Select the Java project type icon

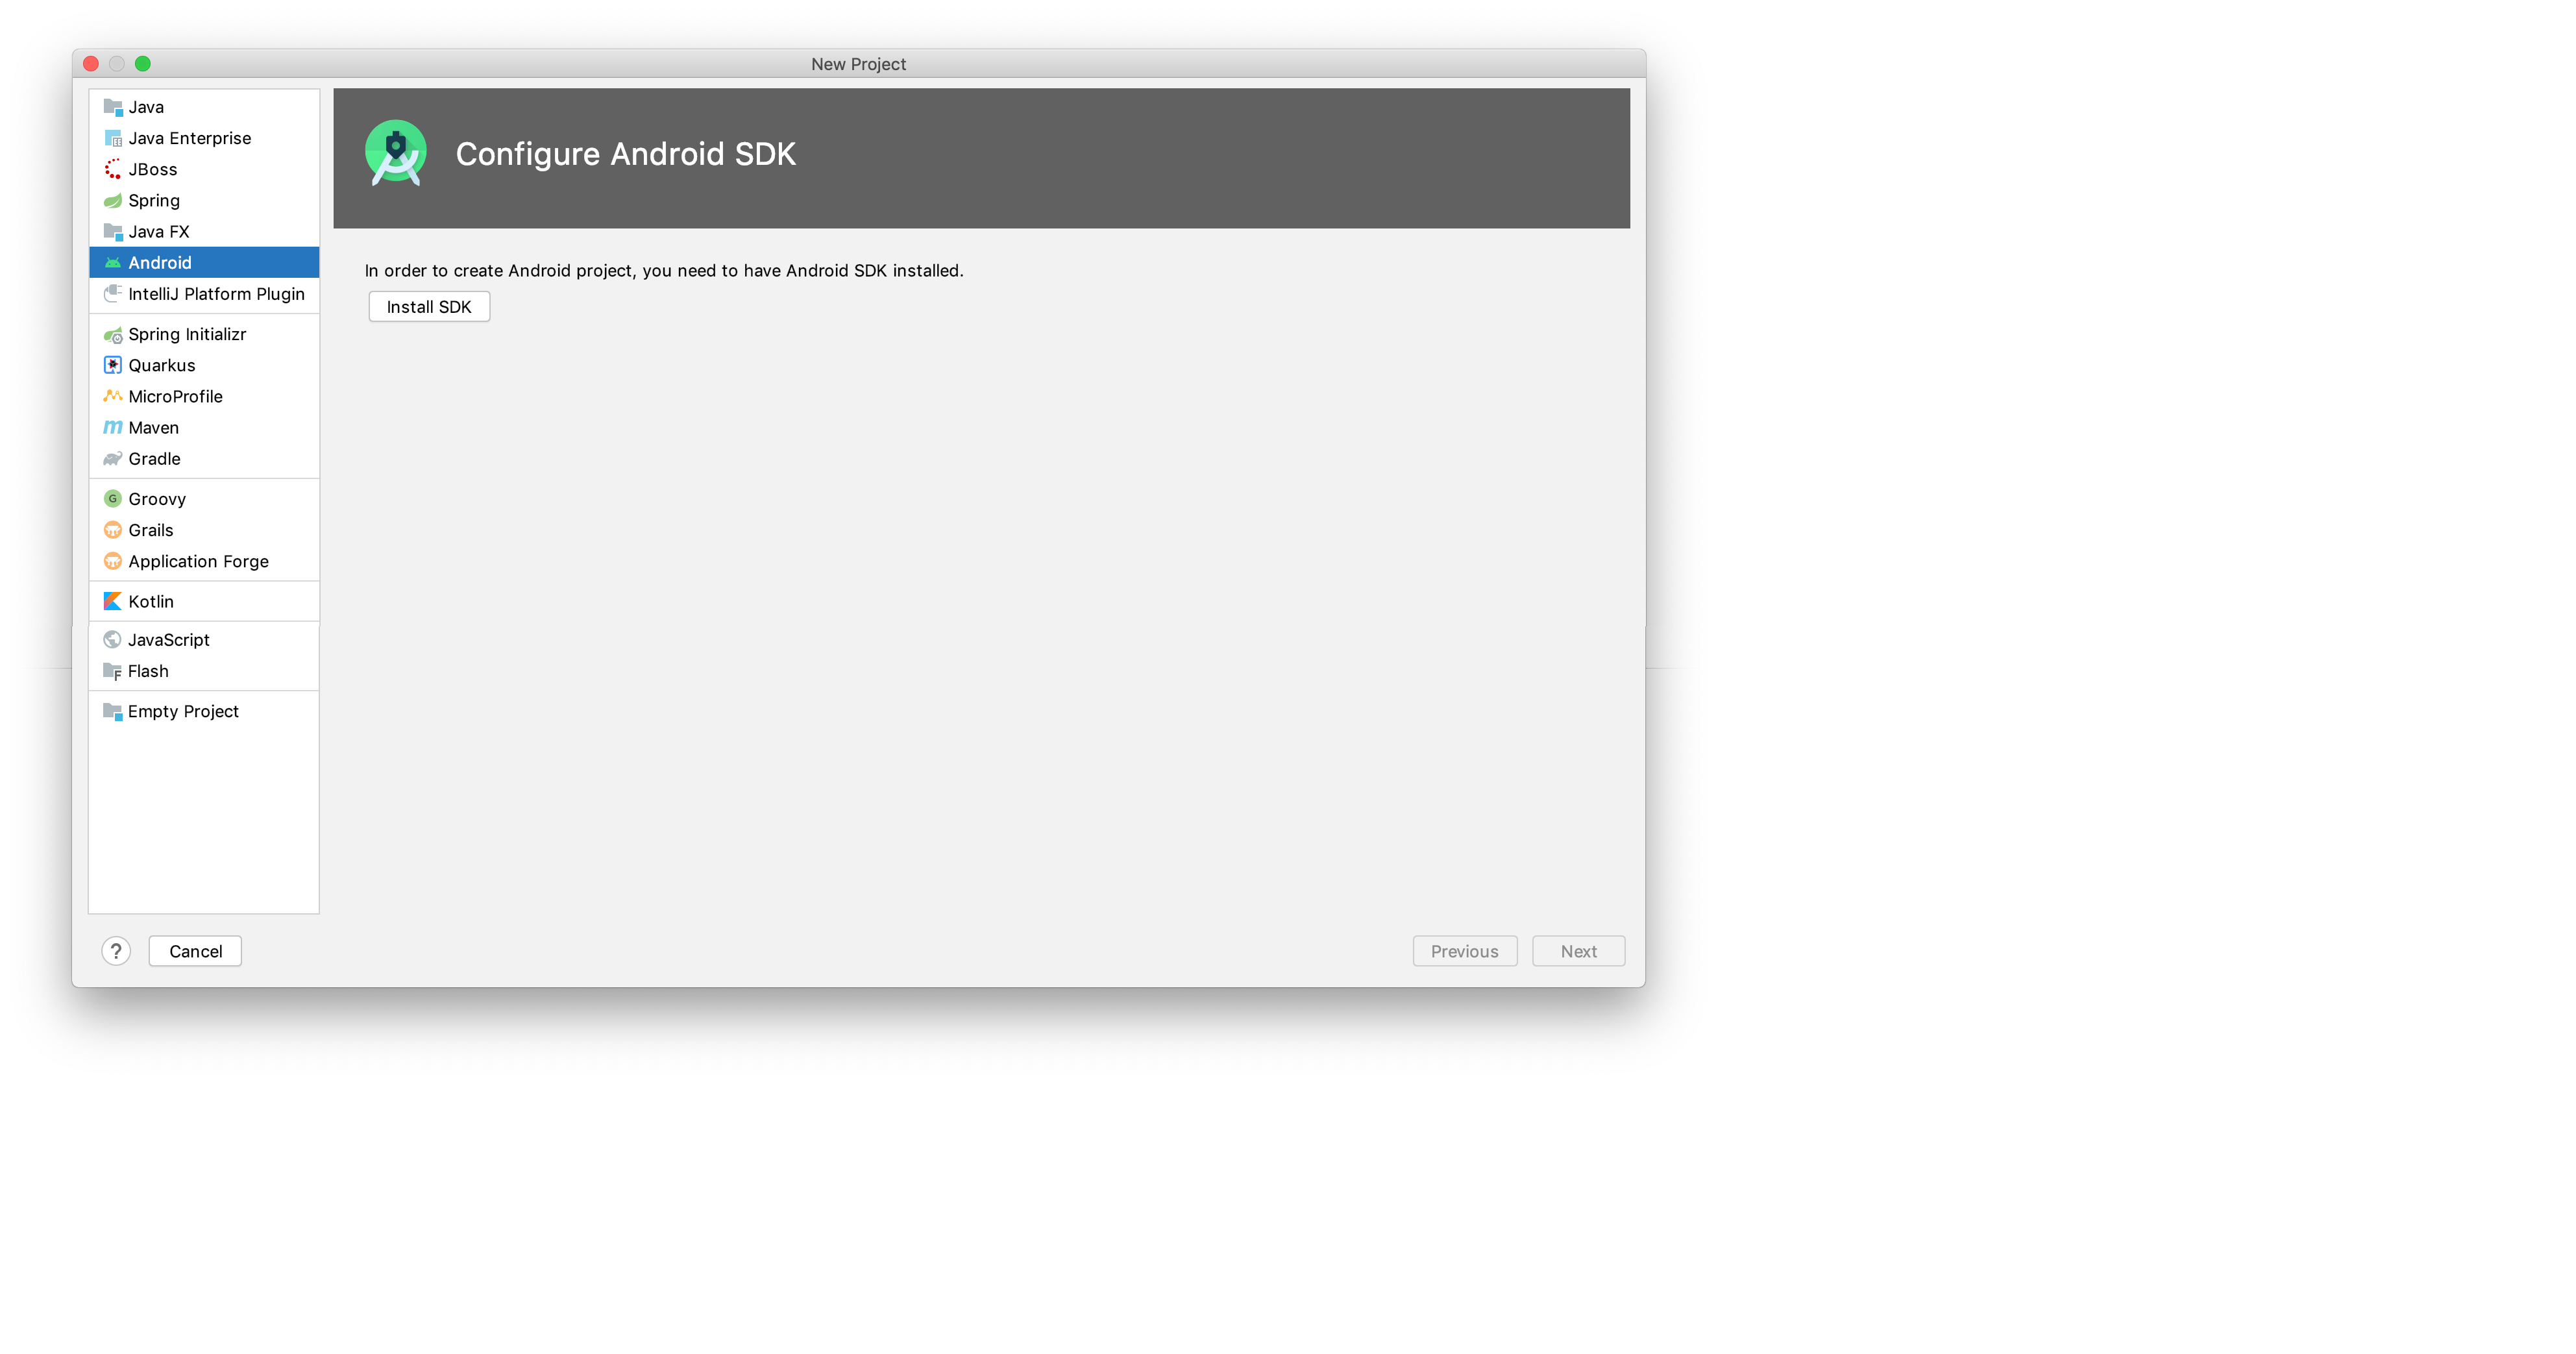pos(111,106)
